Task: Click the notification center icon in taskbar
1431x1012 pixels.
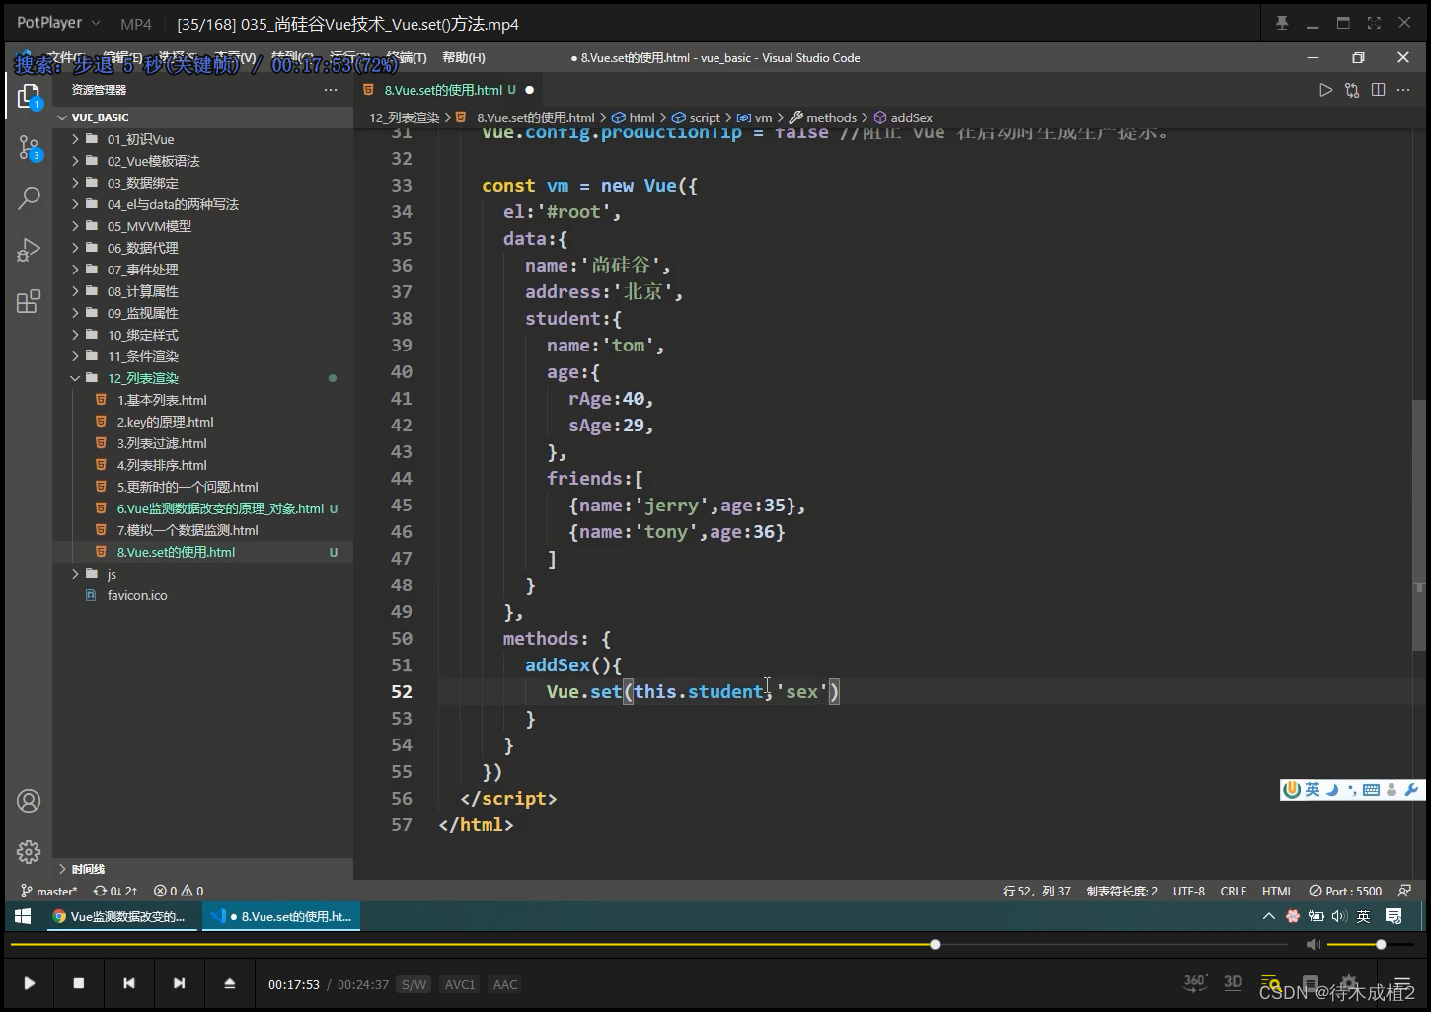Action: (x=1393, y=916)
